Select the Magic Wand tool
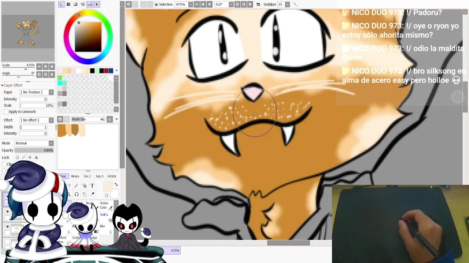Viewport: 469px width, 263px height. coord(76,186)
